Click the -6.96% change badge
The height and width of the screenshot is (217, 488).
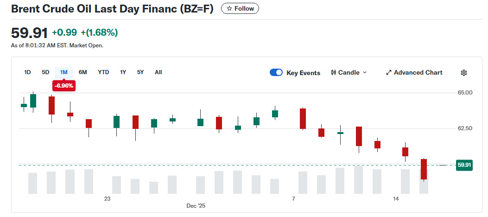63,86
